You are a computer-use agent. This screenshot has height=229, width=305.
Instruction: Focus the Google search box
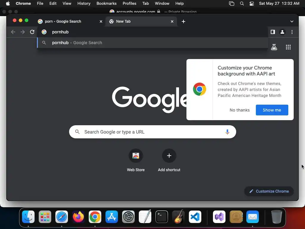(152, 132)
